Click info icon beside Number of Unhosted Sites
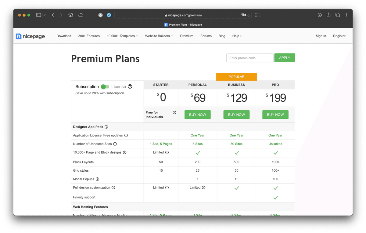 (x=115, y=144)
